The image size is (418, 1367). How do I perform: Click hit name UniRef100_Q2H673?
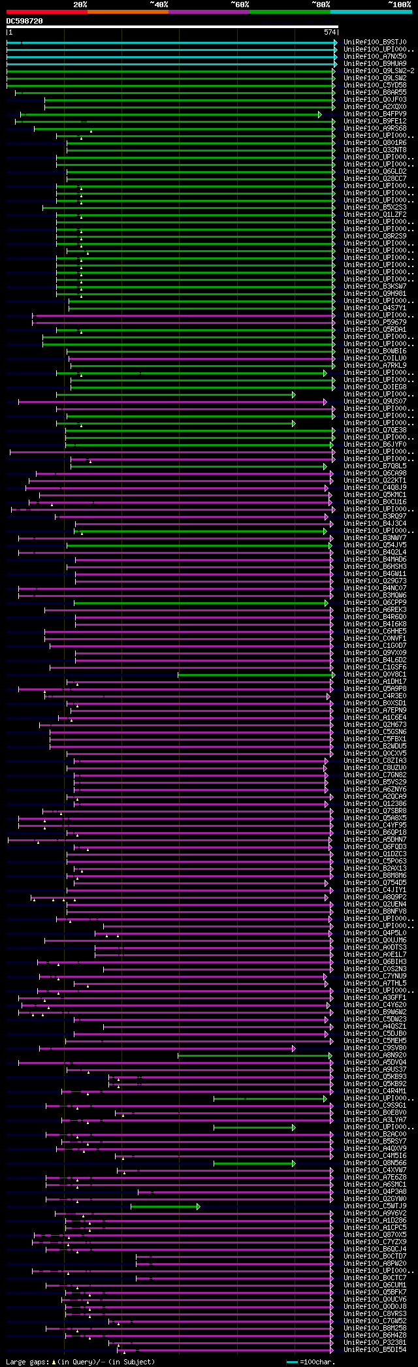pos(375,725)
